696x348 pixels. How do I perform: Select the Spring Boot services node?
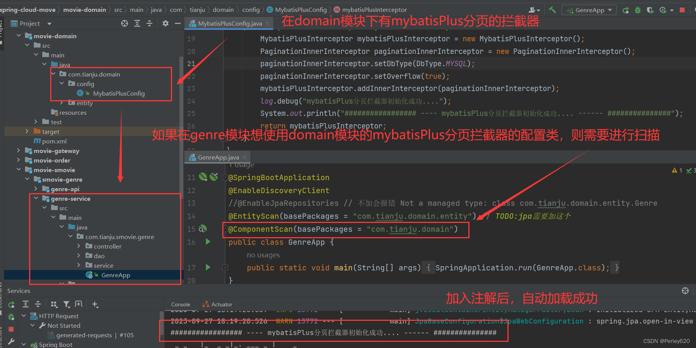pyautogui.click(x=56, y=344)
